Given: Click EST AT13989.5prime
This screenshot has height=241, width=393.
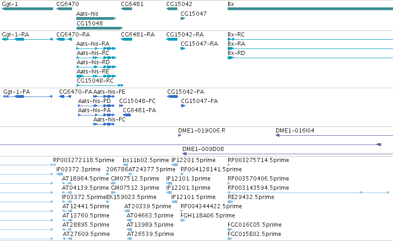Looking at the screenshot, I should [150, 225].
